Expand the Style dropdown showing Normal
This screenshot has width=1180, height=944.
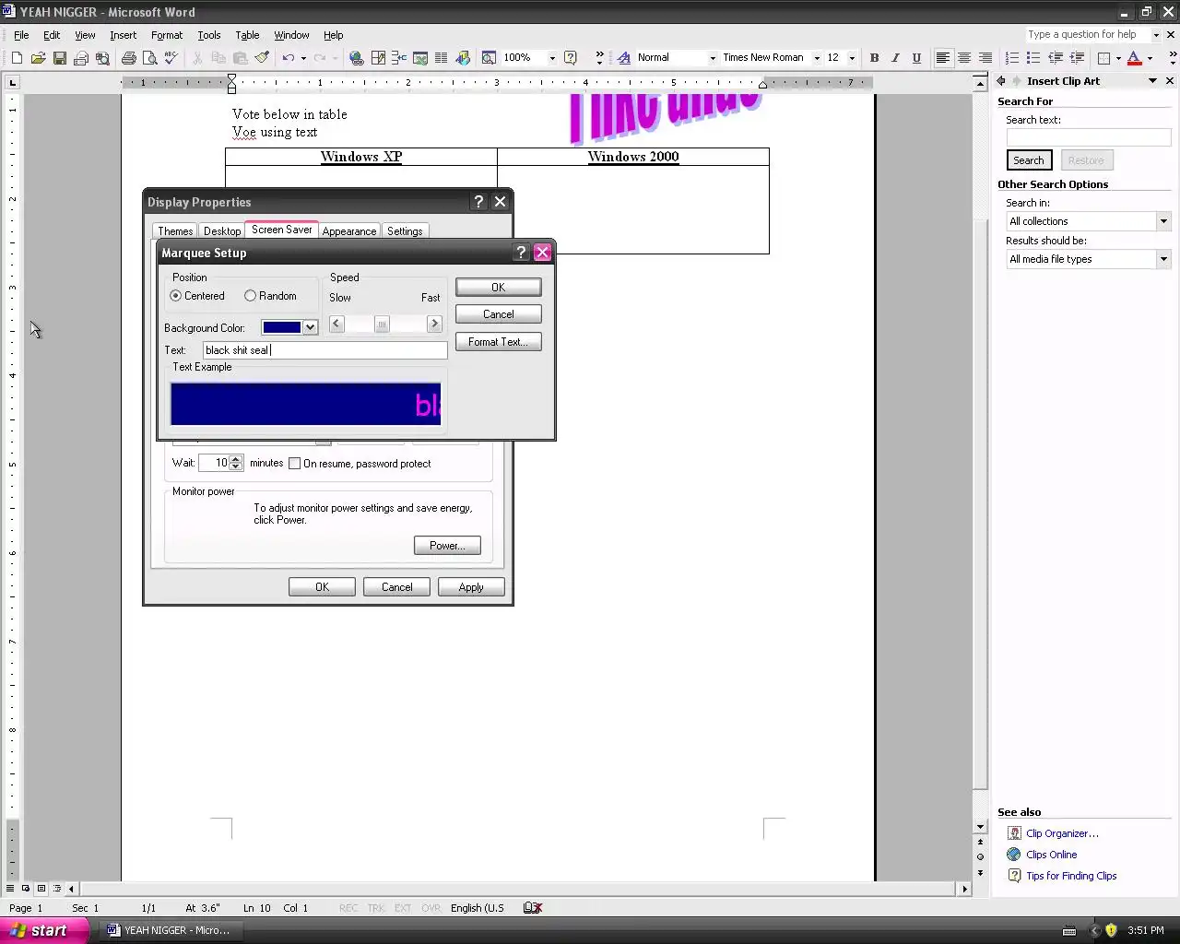pos(712,57)
